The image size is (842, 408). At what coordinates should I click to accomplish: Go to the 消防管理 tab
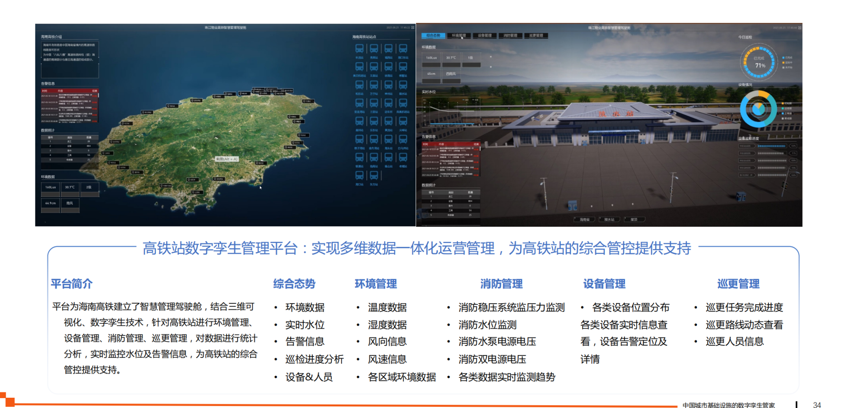pyautogui.click(x=510, y=36)
